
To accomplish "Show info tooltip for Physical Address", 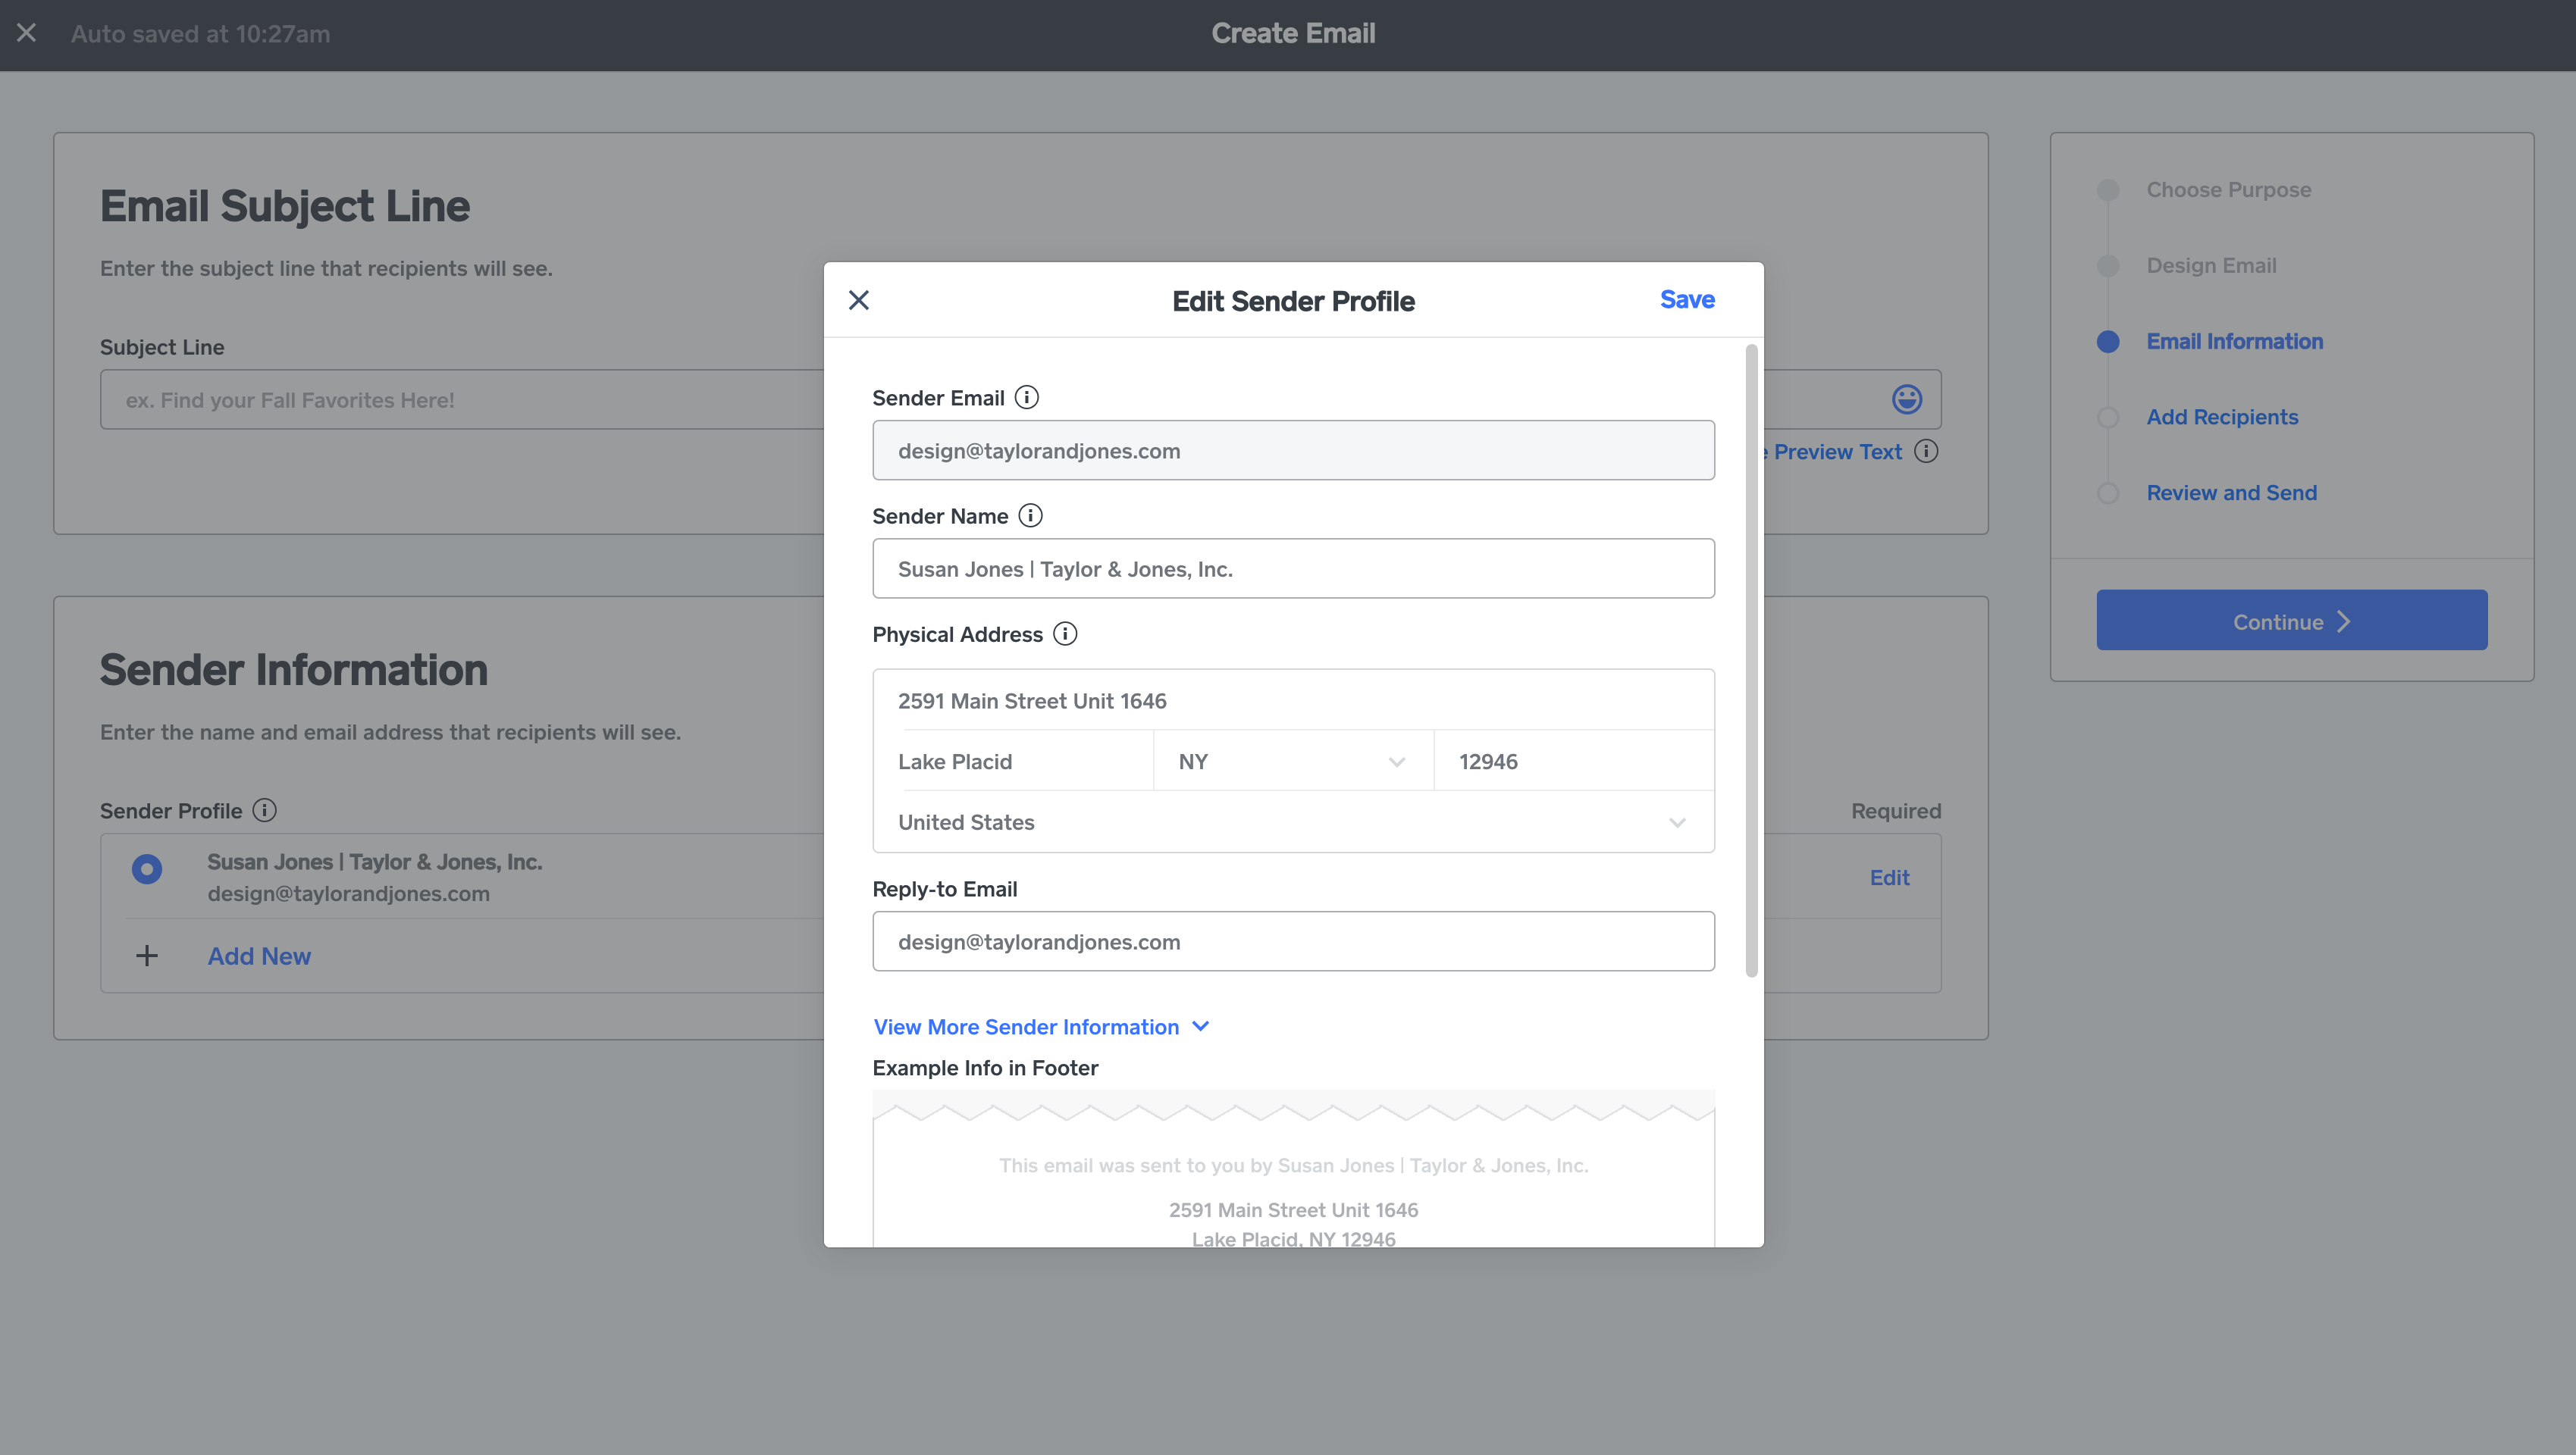I will point(1065,634).
